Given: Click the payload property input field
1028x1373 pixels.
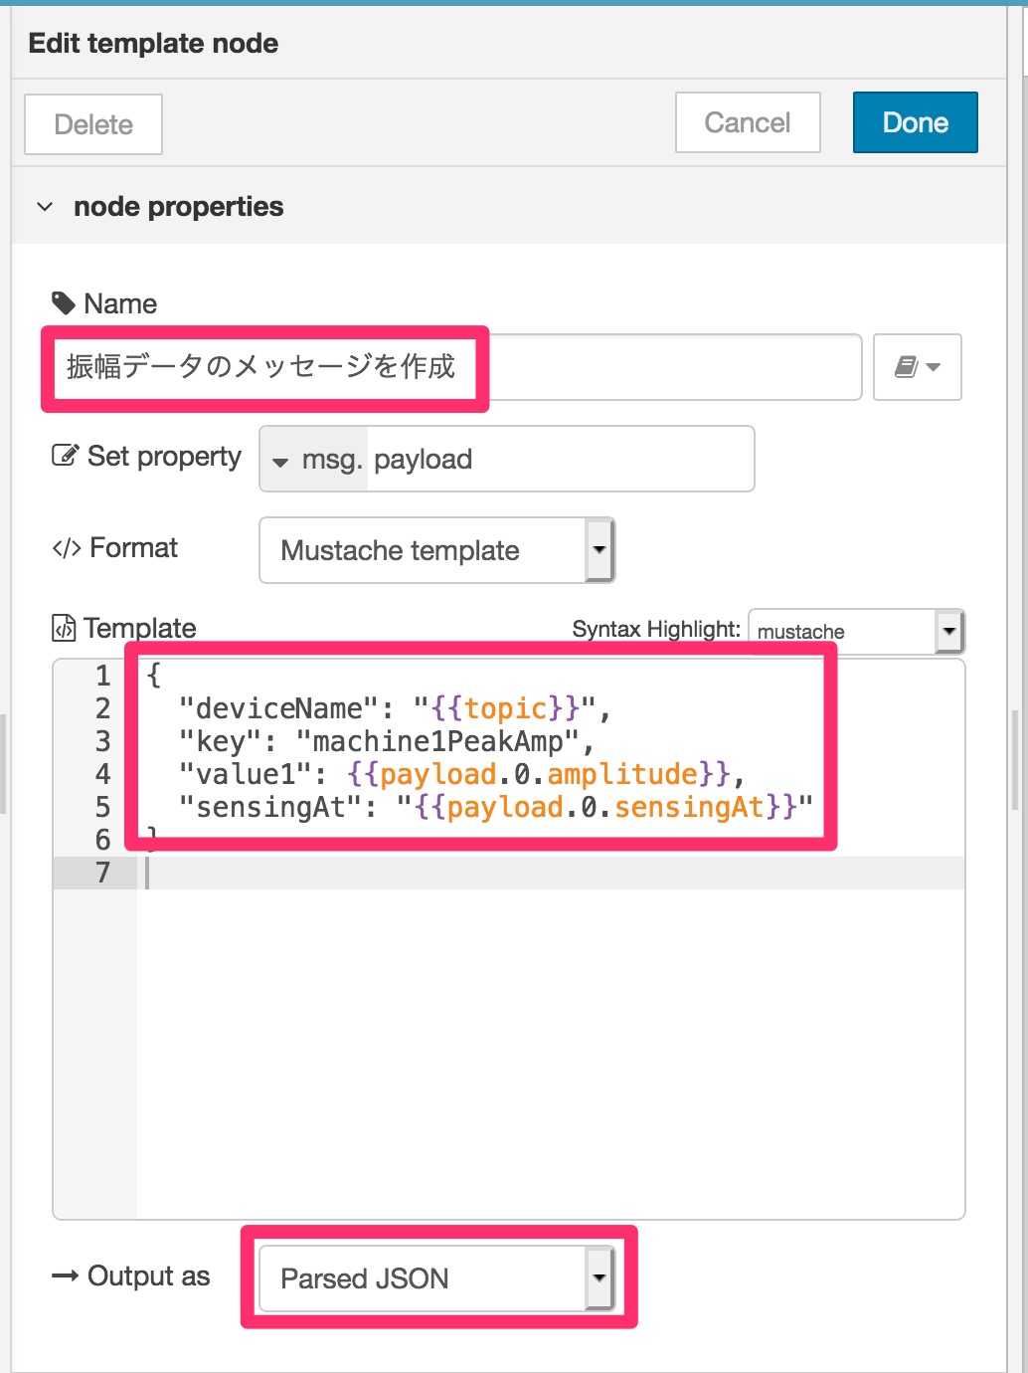Looking at the screenshot, I should [x=561, y=460].
